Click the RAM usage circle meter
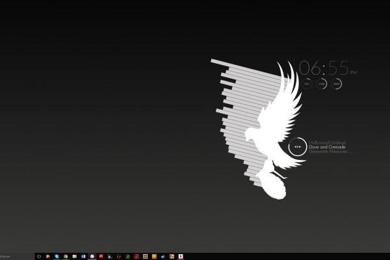 click(322, 84)
